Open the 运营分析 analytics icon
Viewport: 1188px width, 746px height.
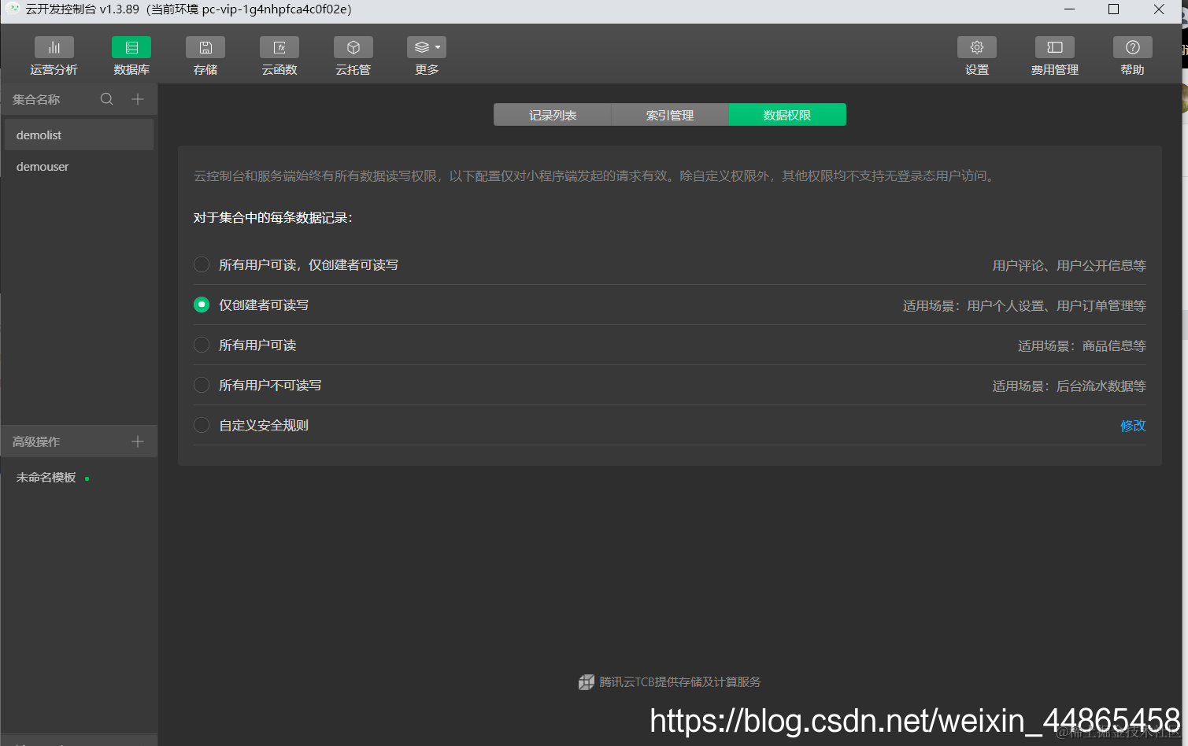[54, 47]
